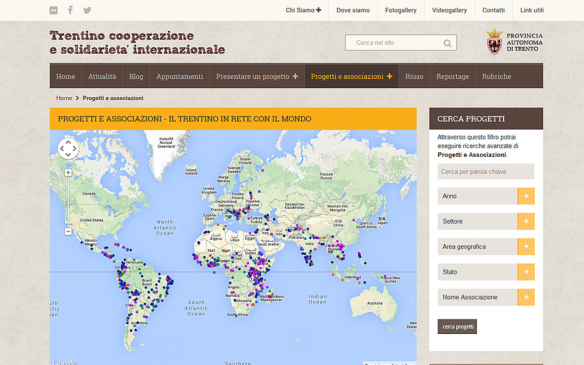Expand the Chi Siamo menu

pyautogui.click(x=303, y=10)
